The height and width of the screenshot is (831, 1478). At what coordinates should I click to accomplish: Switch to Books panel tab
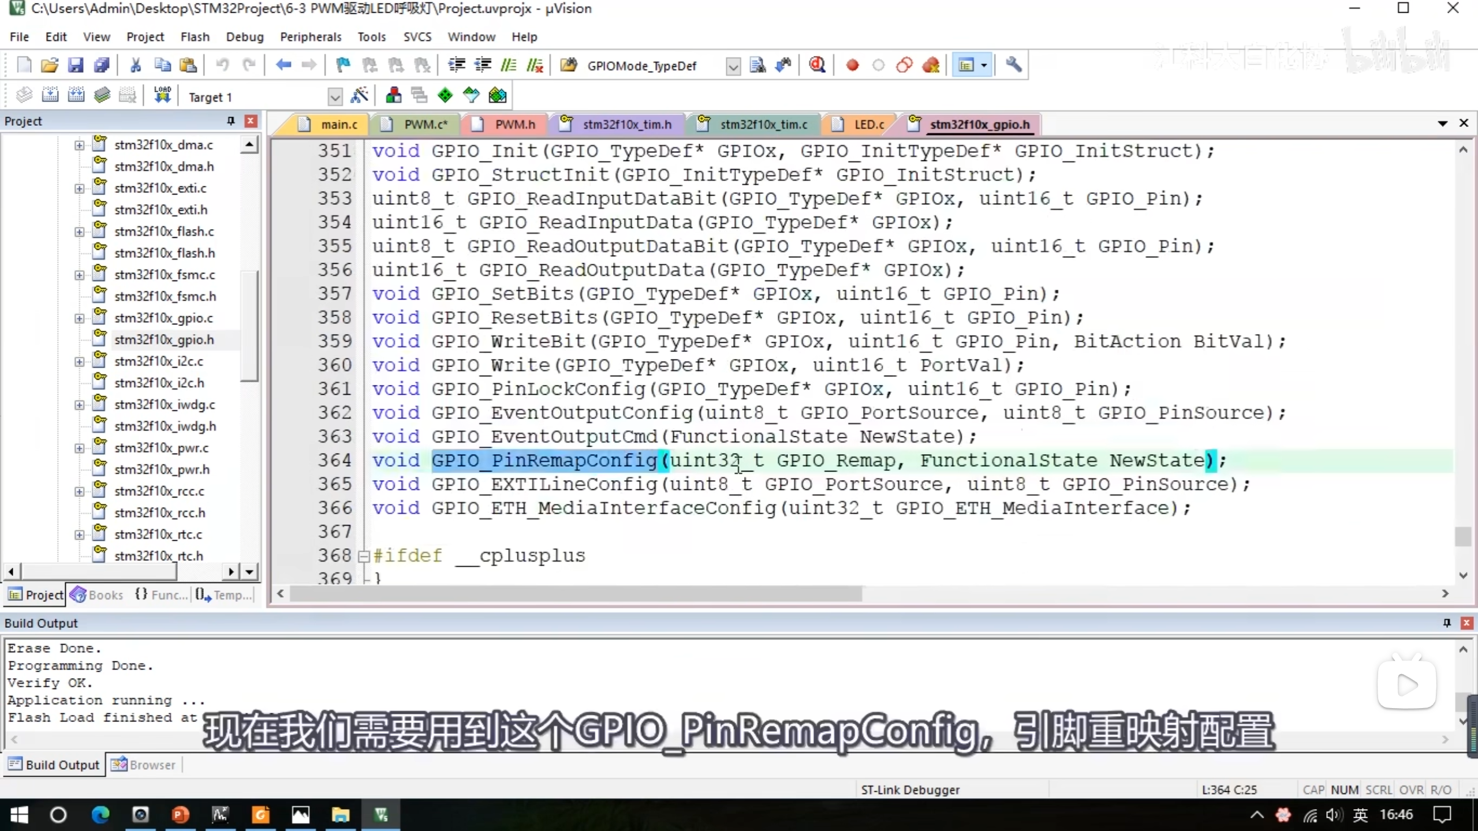[97, 594]
